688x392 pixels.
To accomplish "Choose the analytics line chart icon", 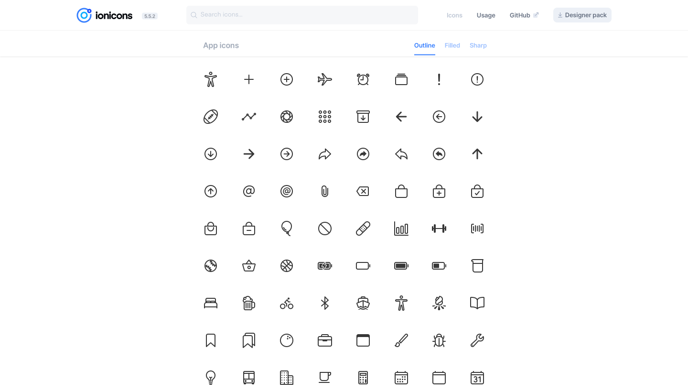I will coord(249,117).
